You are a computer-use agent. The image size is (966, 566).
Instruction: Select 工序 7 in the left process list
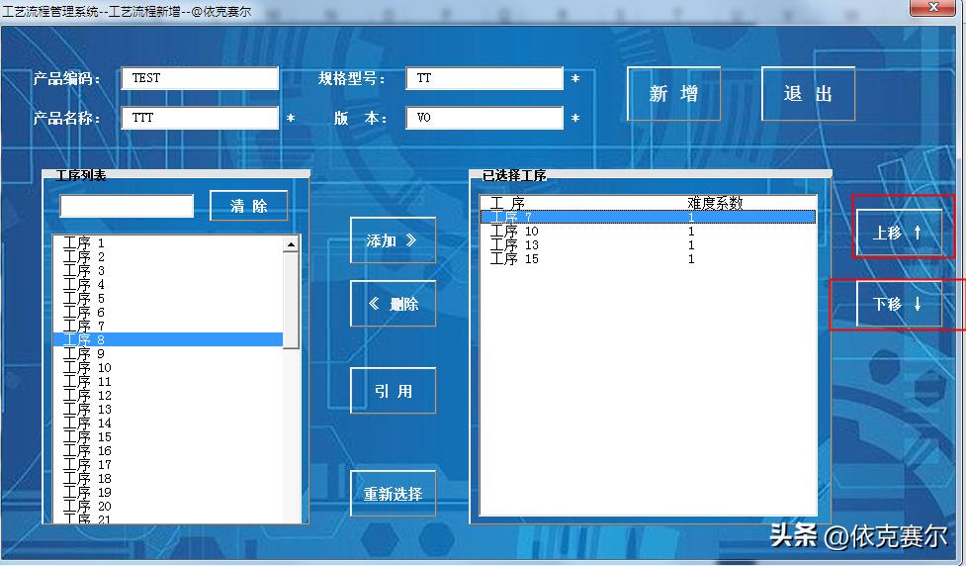167,326
